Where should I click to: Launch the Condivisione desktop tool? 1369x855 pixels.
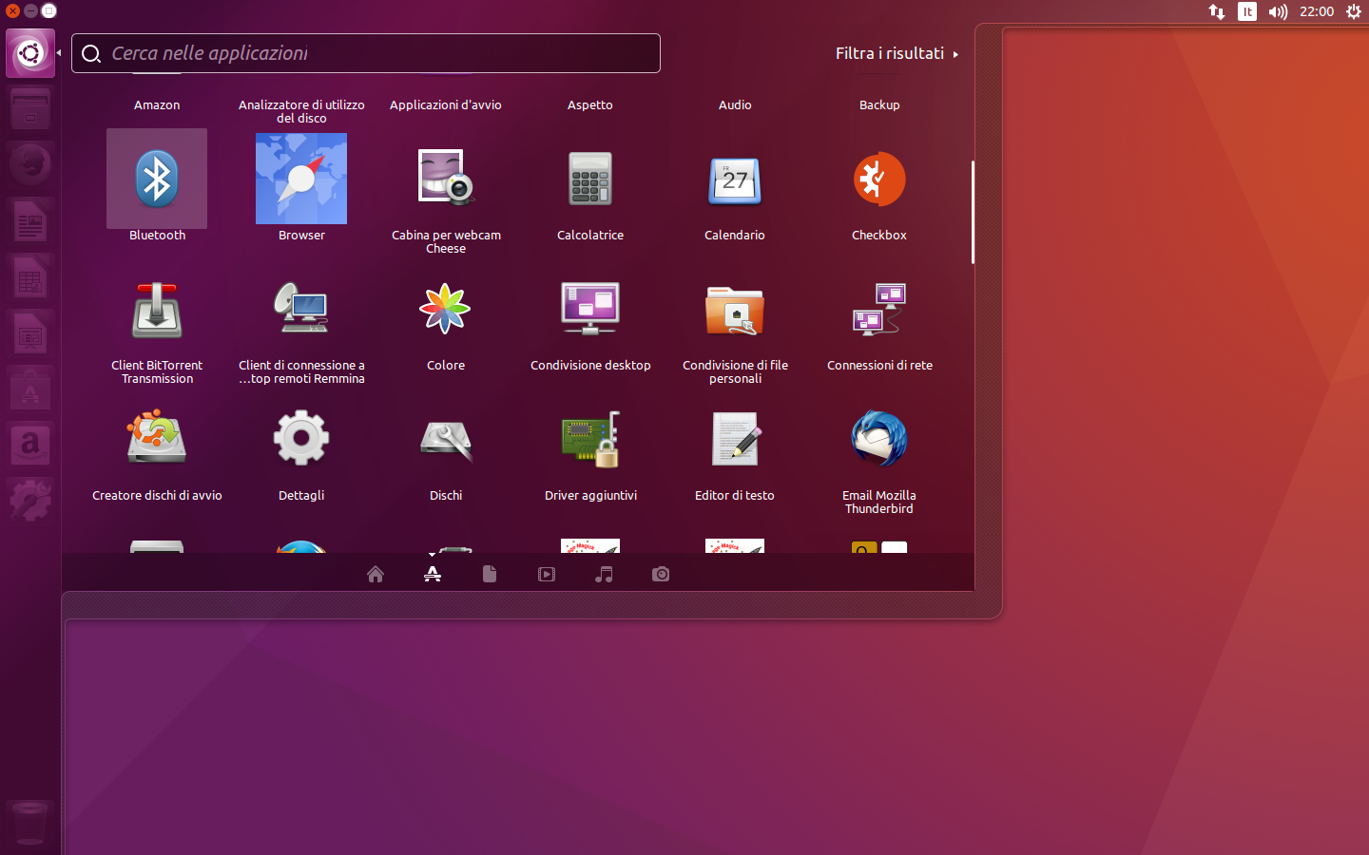point(589,309)
